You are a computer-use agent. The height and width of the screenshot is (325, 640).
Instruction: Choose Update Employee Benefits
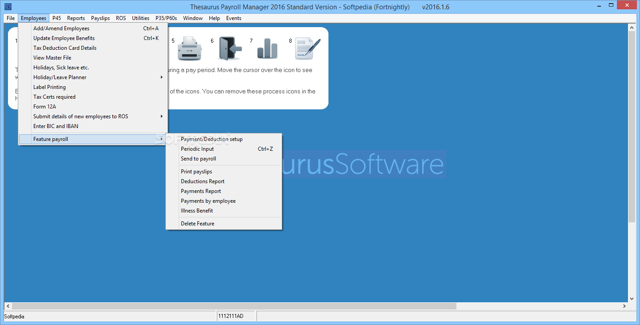[93, 38]
